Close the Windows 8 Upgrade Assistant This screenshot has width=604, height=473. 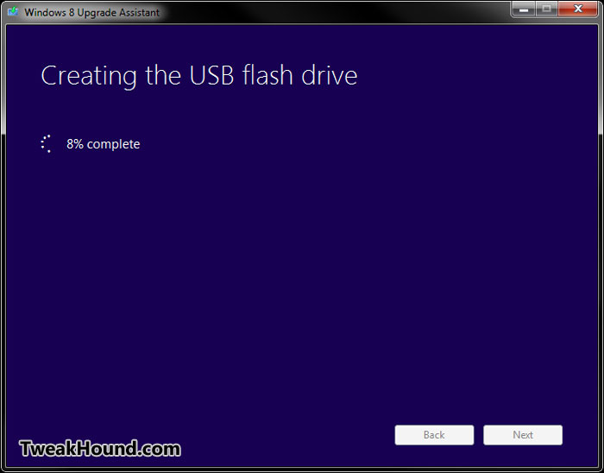[x=578, y=9]
